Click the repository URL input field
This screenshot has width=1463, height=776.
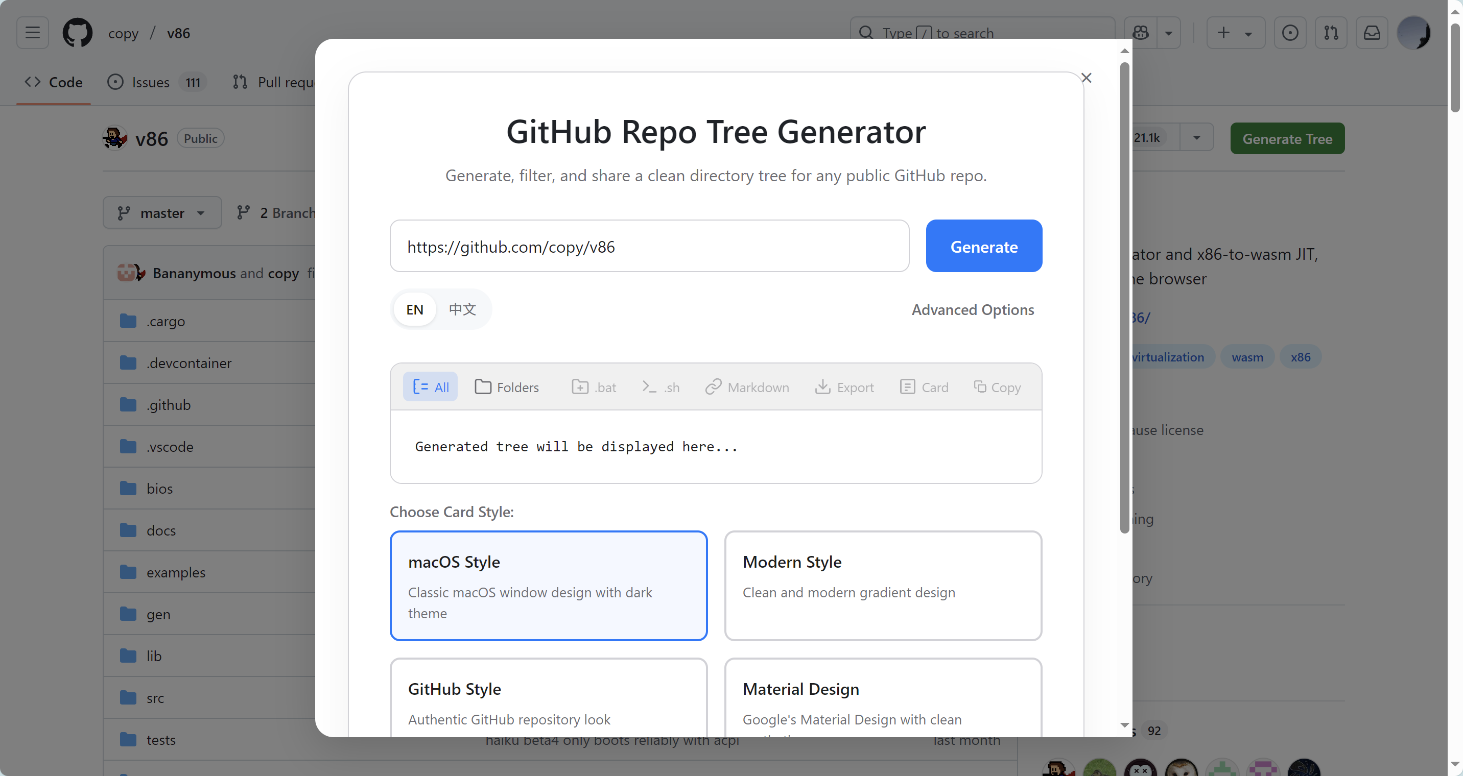[x=649, y=247]
